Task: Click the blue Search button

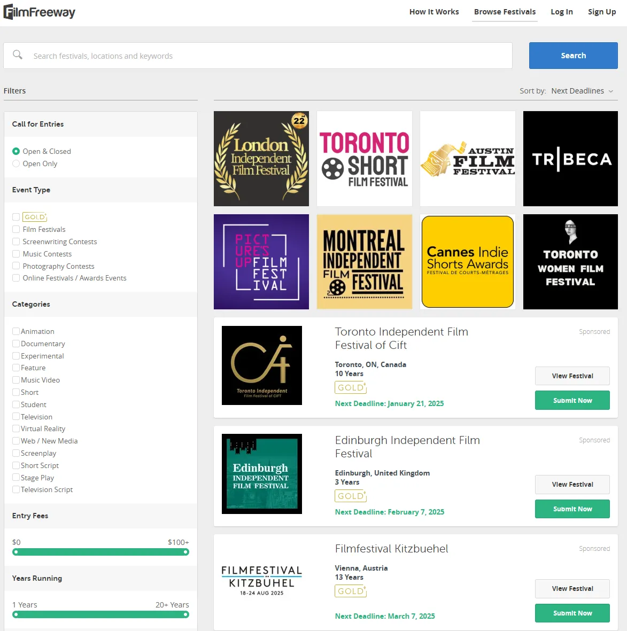Action: tap(573, 56)
